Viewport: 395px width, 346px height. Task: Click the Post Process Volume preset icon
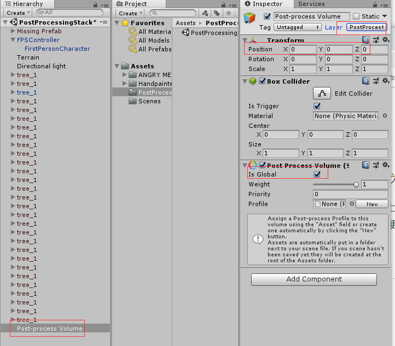tap(376, 165)
